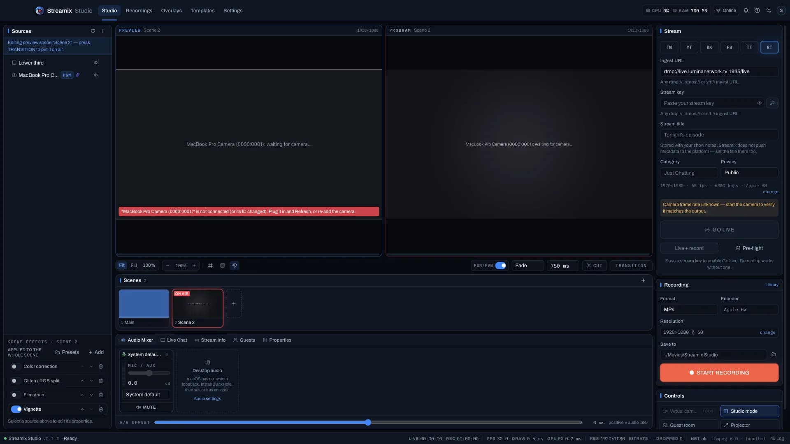Add a new scene with Scenes header plus
The height and width of the screenshot is (444, 790).
(643, 280)
